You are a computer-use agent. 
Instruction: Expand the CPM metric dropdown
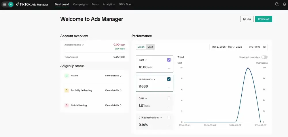tap(146, 99)
